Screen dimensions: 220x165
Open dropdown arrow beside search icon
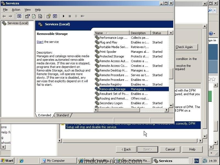coord(215,10)
